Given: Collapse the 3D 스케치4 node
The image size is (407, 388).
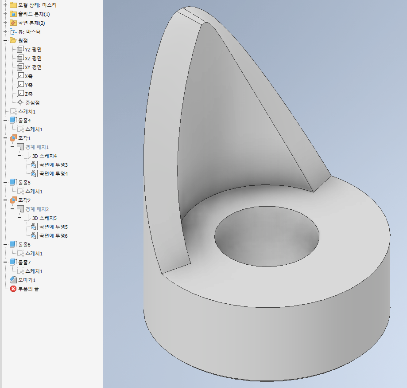Looking at the screenshot, I should point(19,156).
